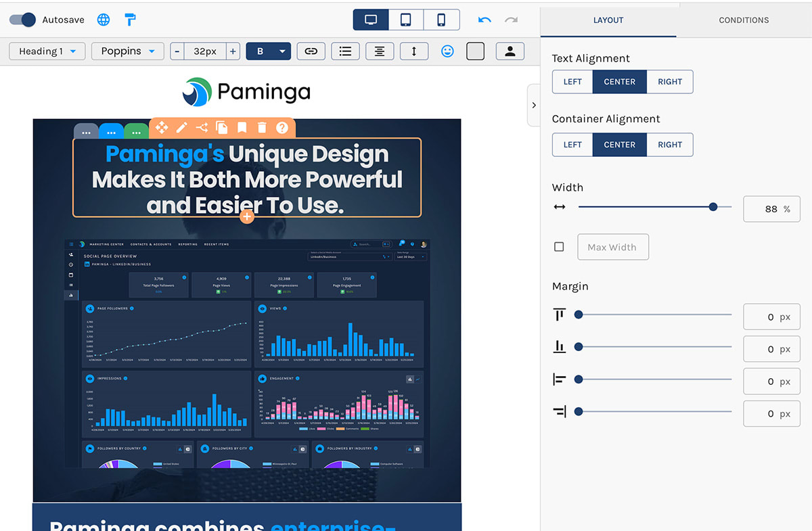Edit the left margin px field
The image size is (812, 531).
(771, 382)
